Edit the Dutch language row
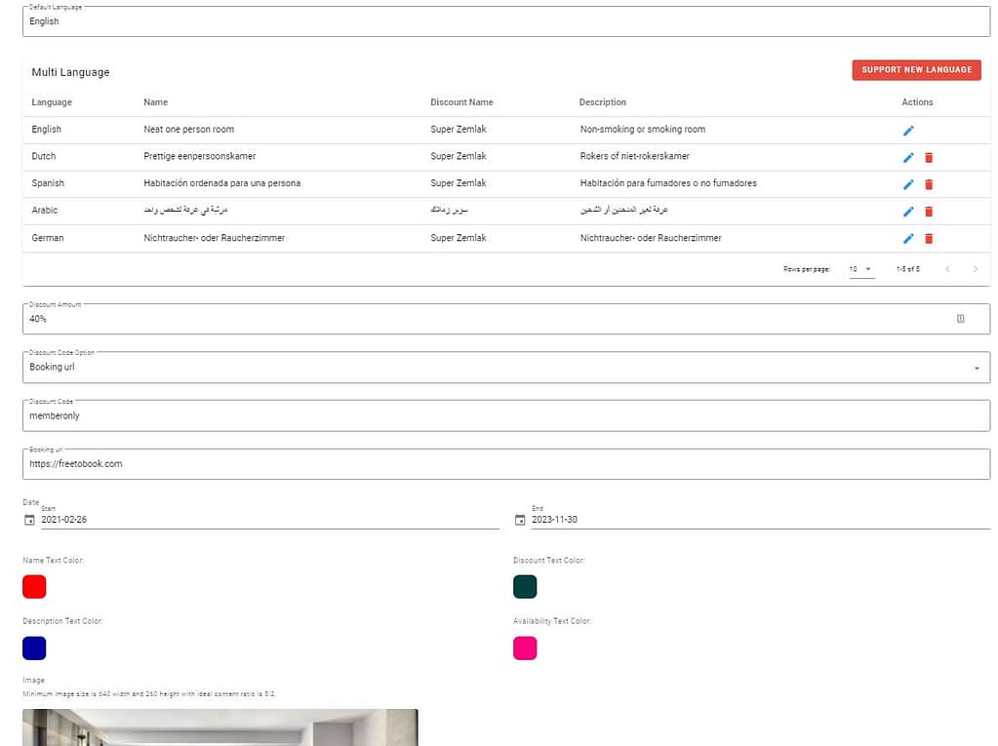This screenshot has width=998, height=746. point(908,158)
